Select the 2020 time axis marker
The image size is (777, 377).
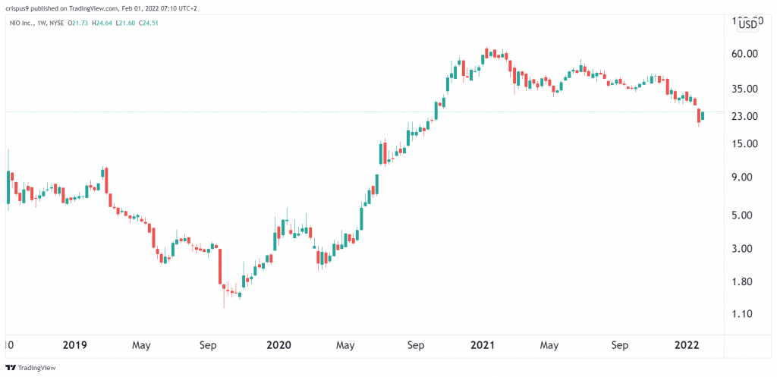[x=279, y=345]
